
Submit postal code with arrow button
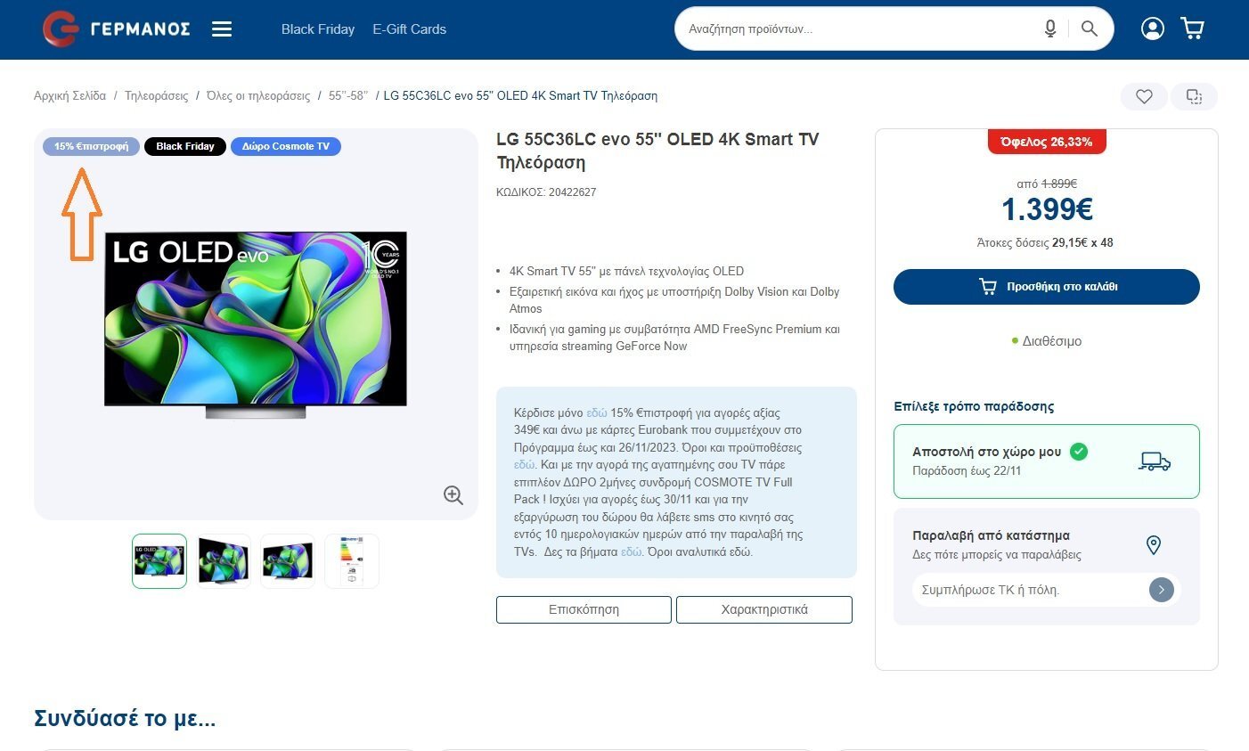1162,590
